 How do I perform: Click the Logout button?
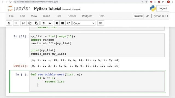coord(163,8)
